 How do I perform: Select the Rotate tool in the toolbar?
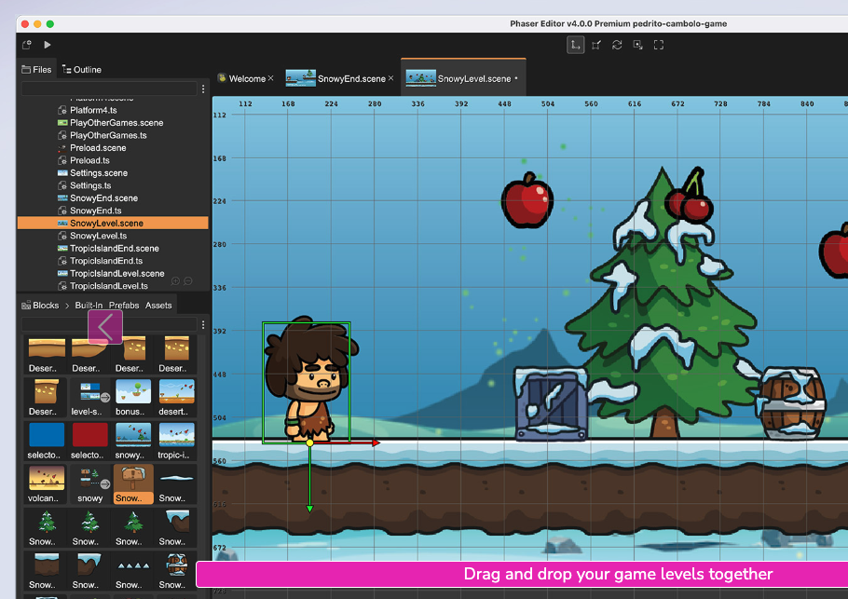pos(616,45)
